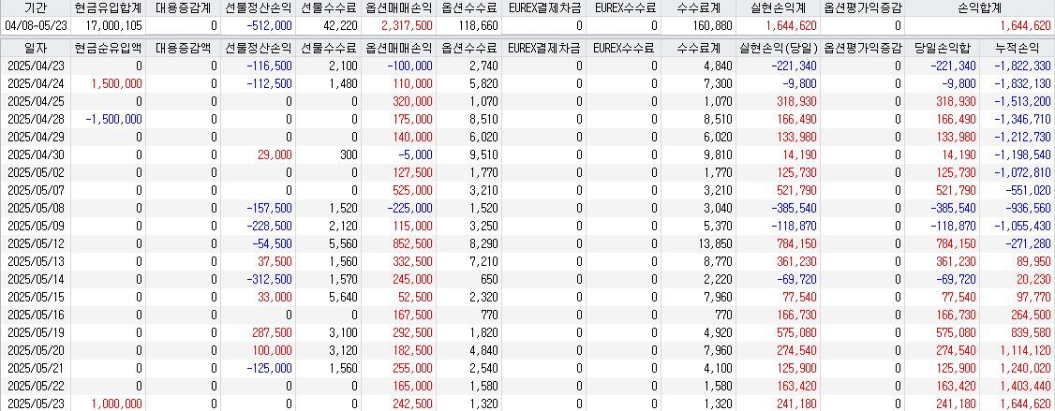Screen dimensions: 1055x411
Task: Click the fee total 13,850 cell
Action: (x=716, y=242)
